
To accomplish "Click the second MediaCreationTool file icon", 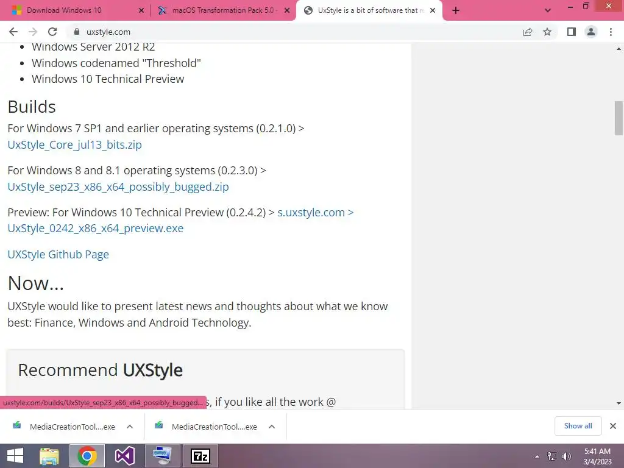I will click(x=159, y=425).
